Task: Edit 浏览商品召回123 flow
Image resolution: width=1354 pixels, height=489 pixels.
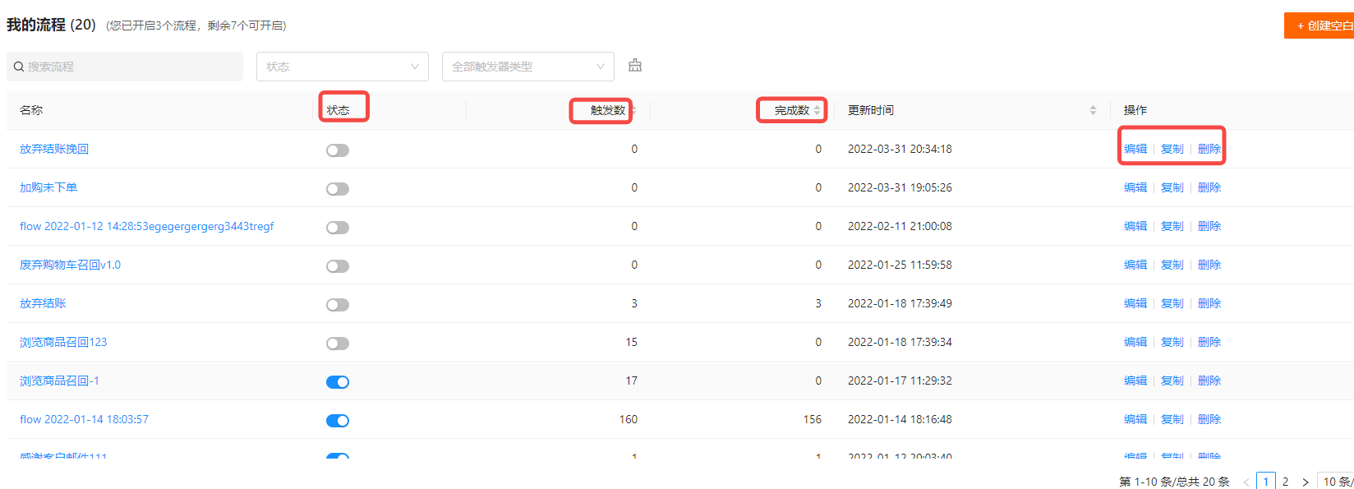Action: pyautogui.click(x=1135, y=342)
